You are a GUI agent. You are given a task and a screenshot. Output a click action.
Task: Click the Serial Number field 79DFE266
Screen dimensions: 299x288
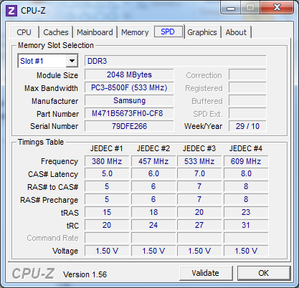pyautogui.click(x=129, y=126)
